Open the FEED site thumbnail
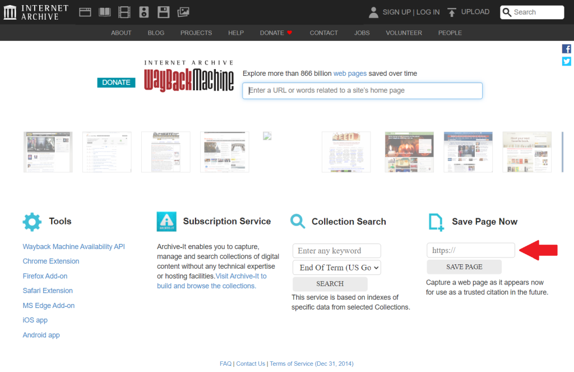 click(346, 151)
